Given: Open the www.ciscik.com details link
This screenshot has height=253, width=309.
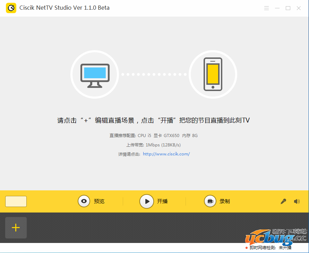Looking at the screenshot, I should click(166, 154).
